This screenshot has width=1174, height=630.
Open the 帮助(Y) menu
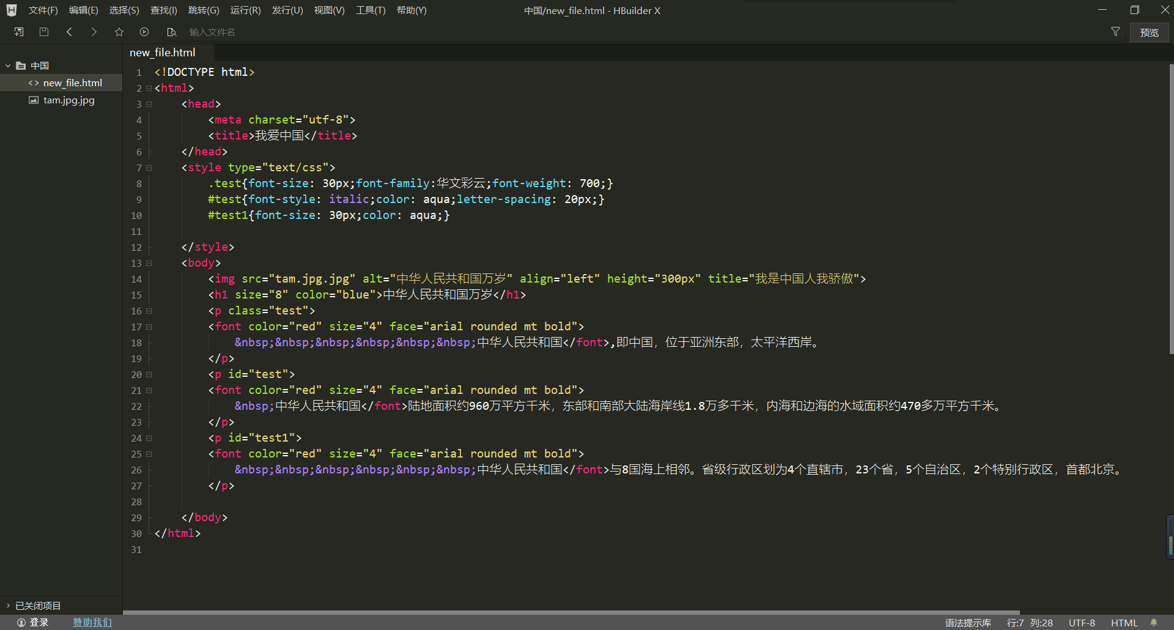[412, 10]
